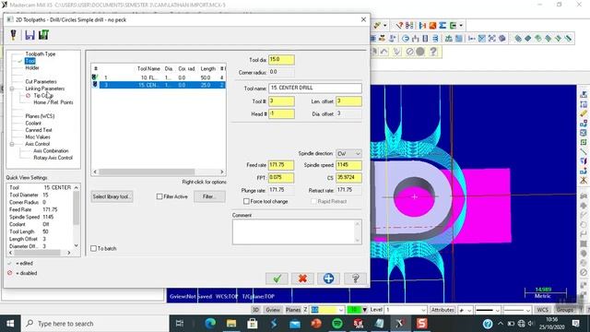Open File Explorer from the taskbar
Screen dimensions: 590x332
[x=231, y=324]
